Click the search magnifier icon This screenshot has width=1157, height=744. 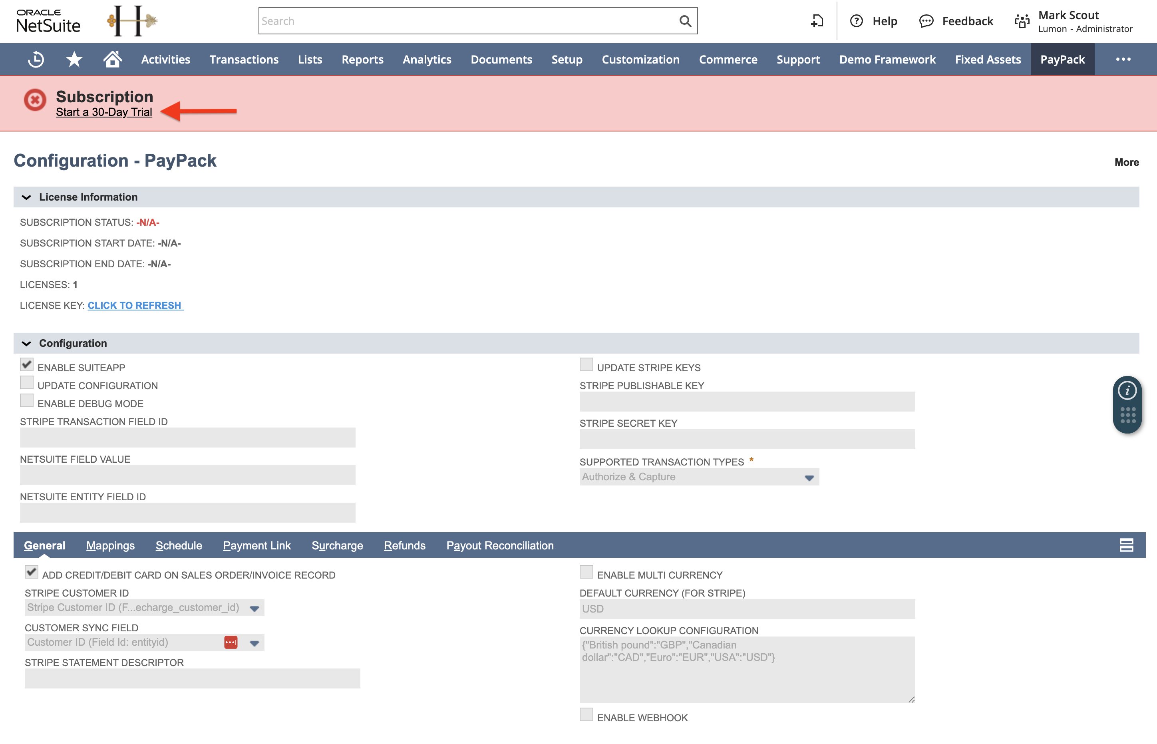pyautogui.click(x=685, y=21)
